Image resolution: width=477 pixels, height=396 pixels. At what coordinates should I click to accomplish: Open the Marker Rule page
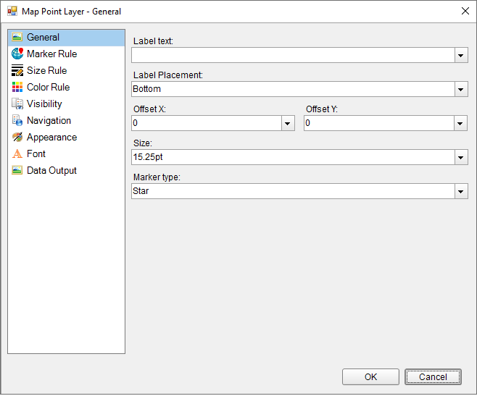pos(51,54)
